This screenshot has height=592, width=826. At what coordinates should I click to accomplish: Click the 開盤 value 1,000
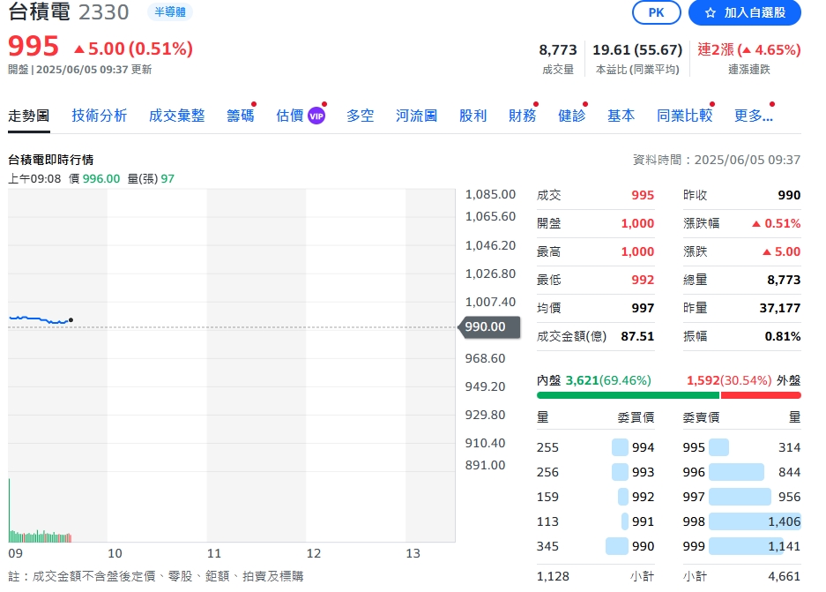[x=637, y=223]
